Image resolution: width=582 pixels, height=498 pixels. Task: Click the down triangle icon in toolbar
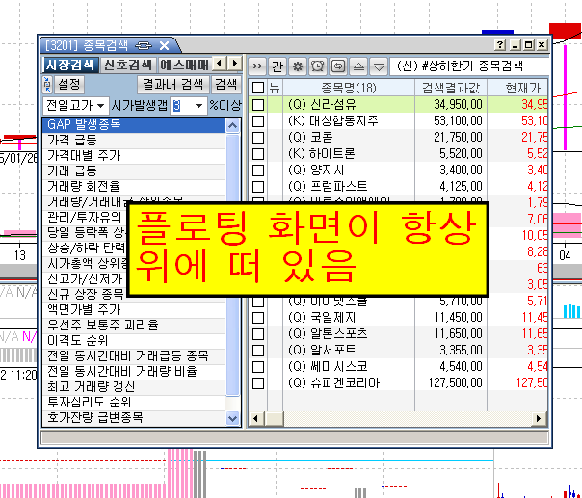[x=379, y=66]
